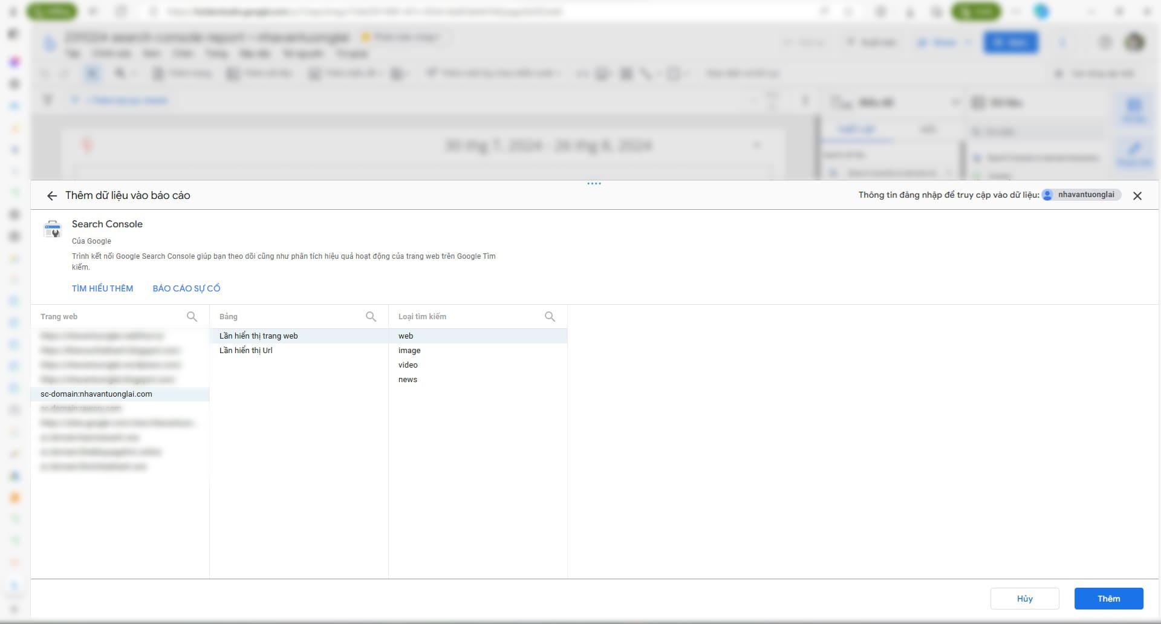Search in the Trang web column

click(192, 316)
